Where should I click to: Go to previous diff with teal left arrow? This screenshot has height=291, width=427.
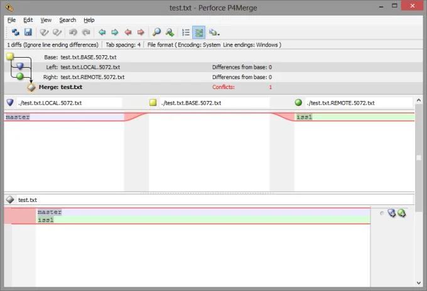(102, 33)
